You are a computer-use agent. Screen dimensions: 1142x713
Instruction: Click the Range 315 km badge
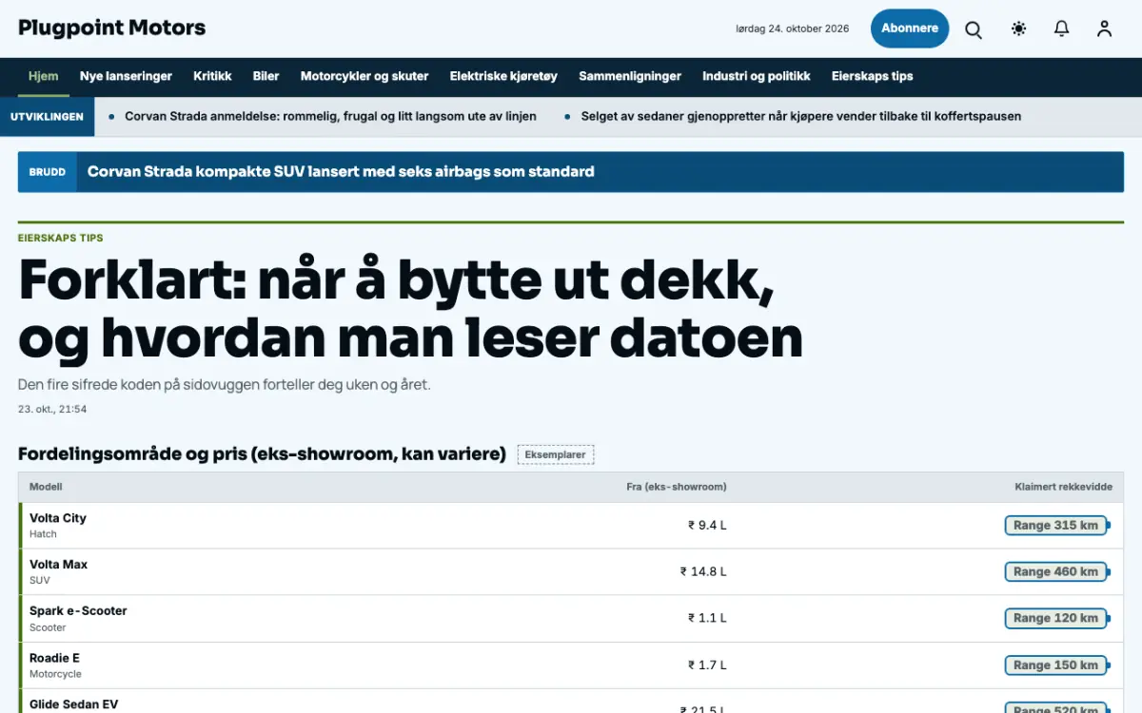[1056, 525]
